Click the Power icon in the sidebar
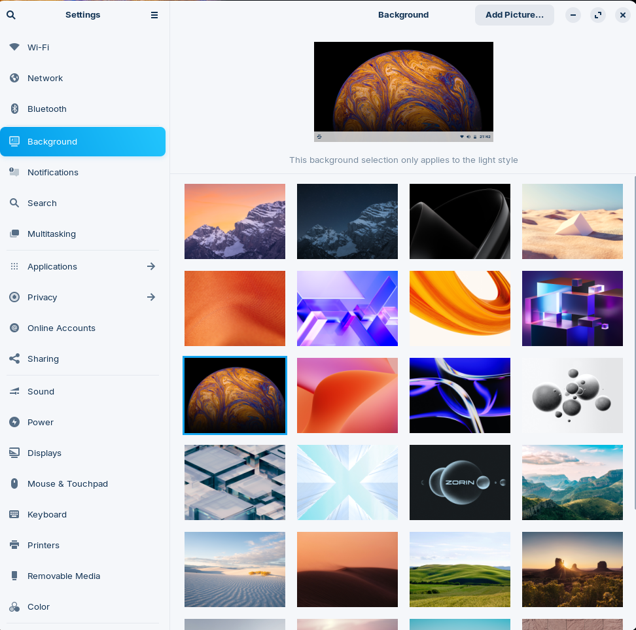 click(14, 422)
